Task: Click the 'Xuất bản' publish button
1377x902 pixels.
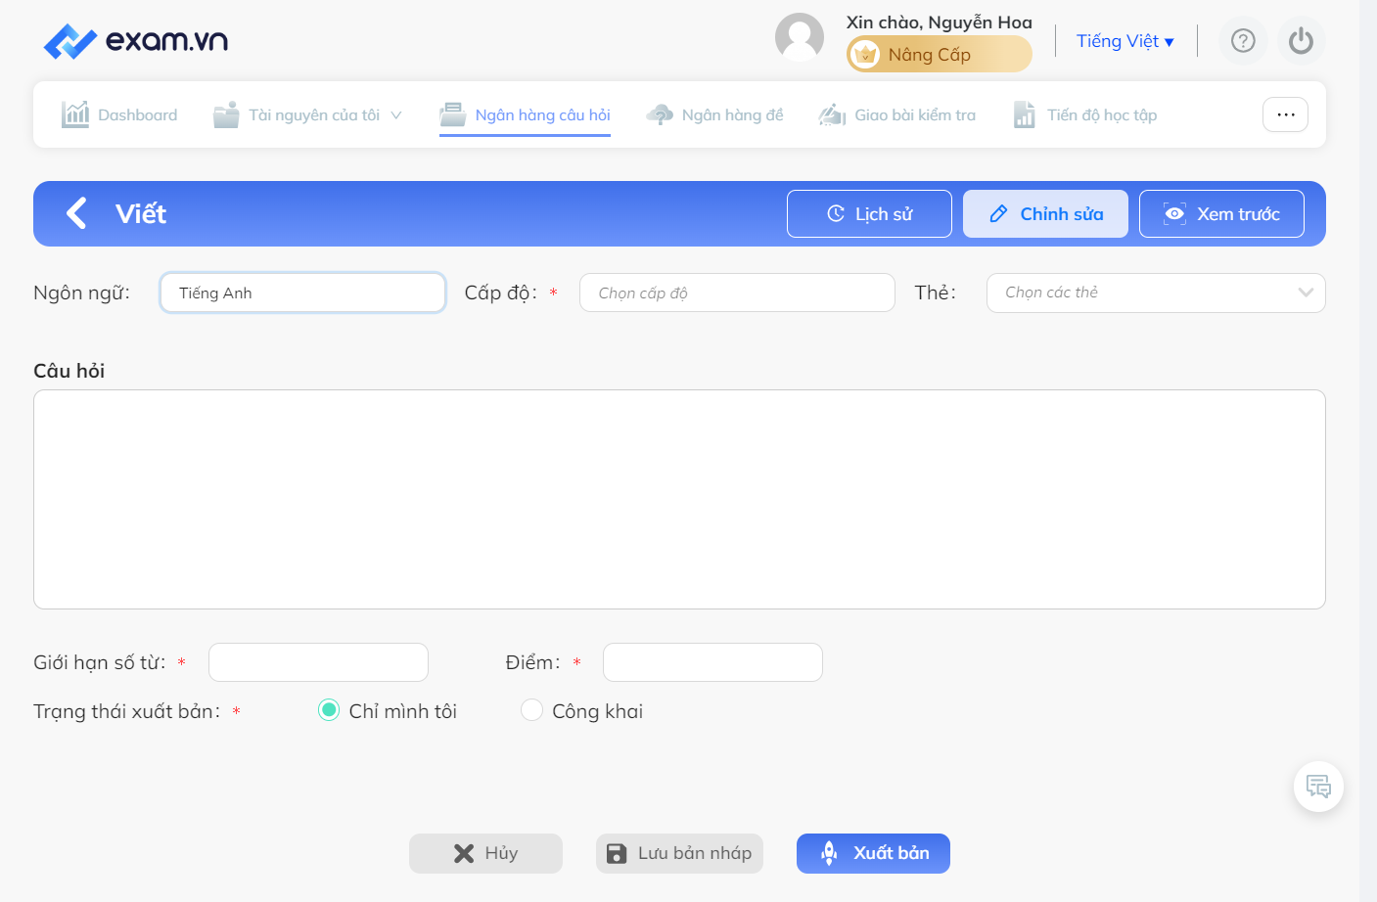Action: (873, 853)
